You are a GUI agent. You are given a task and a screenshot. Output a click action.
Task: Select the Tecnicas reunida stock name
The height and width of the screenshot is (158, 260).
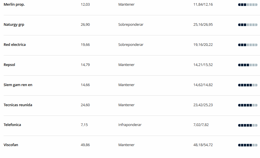click(x=18, y=105)
